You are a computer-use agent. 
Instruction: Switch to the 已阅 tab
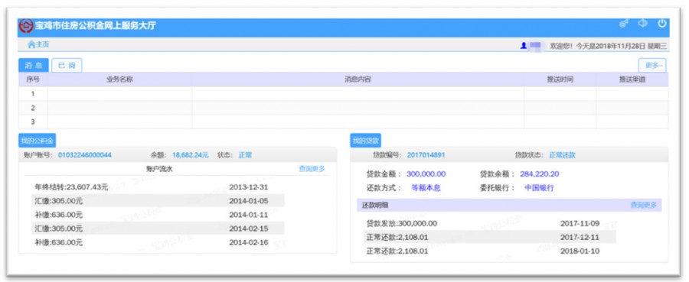coord(67,66)
